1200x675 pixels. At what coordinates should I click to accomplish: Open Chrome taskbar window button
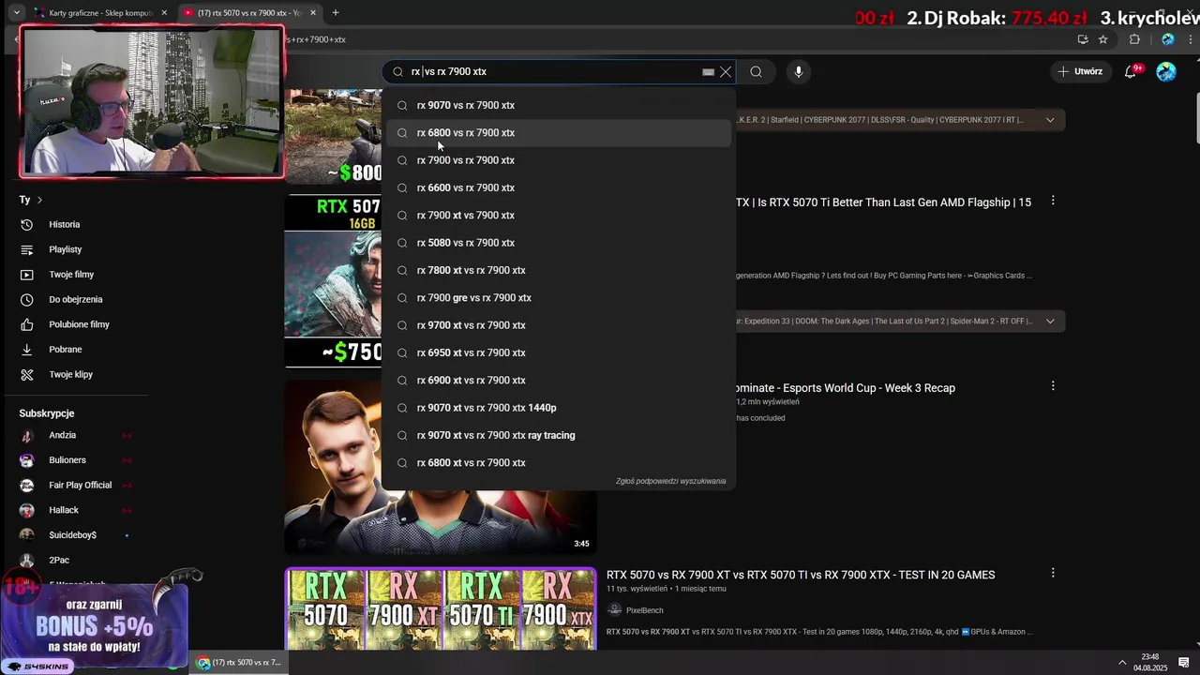pyautogui.click(x=239, y=663)
